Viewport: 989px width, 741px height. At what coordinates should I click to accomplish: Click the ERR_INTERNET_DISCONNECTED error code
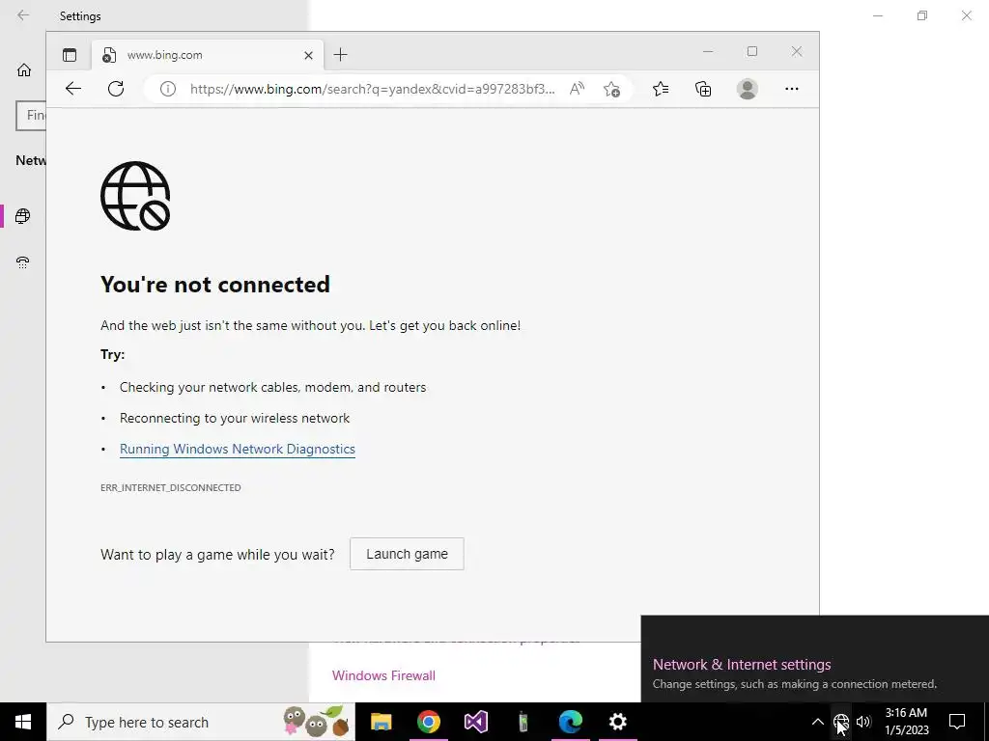[x=170, y=487]
